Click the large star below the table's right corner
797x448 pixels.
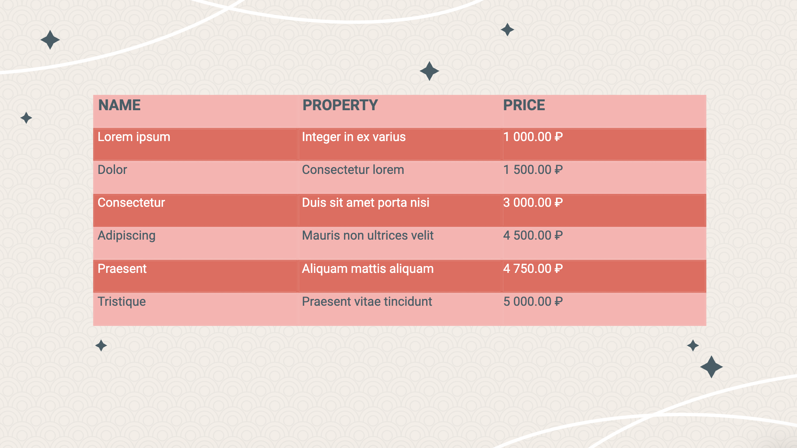coord(711,367)
